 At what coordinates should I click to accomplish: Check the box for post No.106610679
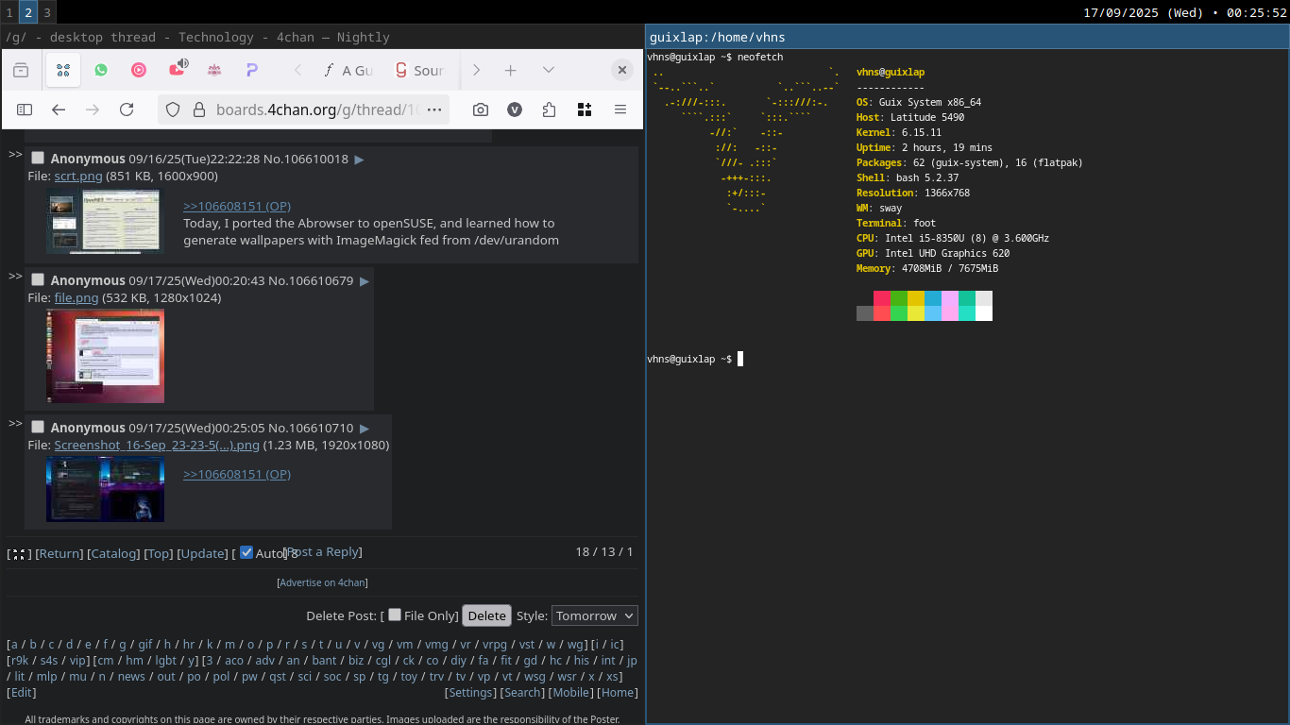tap(38, 279)
